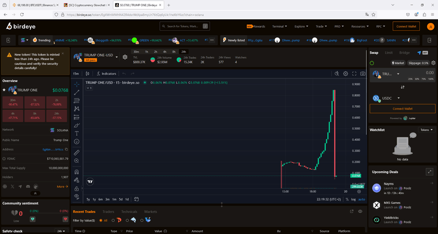The width and height of the screenshot is (438, 234).
Task: Select the 24h stats timeframe
Action: [183, 52]
